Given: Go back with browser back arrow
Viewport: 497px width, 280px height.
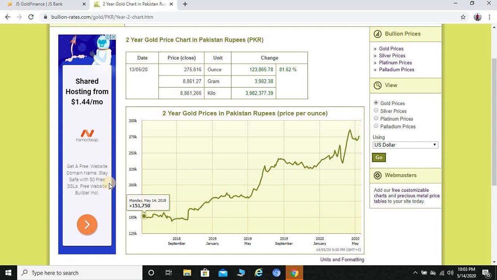Looking at the screenshot, I should coord(7,17).
